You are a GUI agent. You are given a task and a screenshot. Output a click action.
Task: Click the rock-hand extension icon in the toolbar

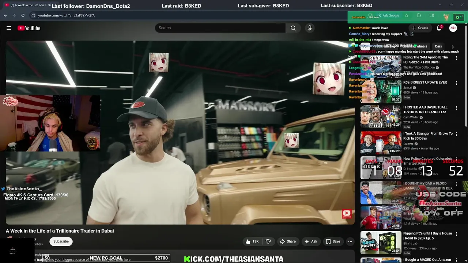pos(446,17)
